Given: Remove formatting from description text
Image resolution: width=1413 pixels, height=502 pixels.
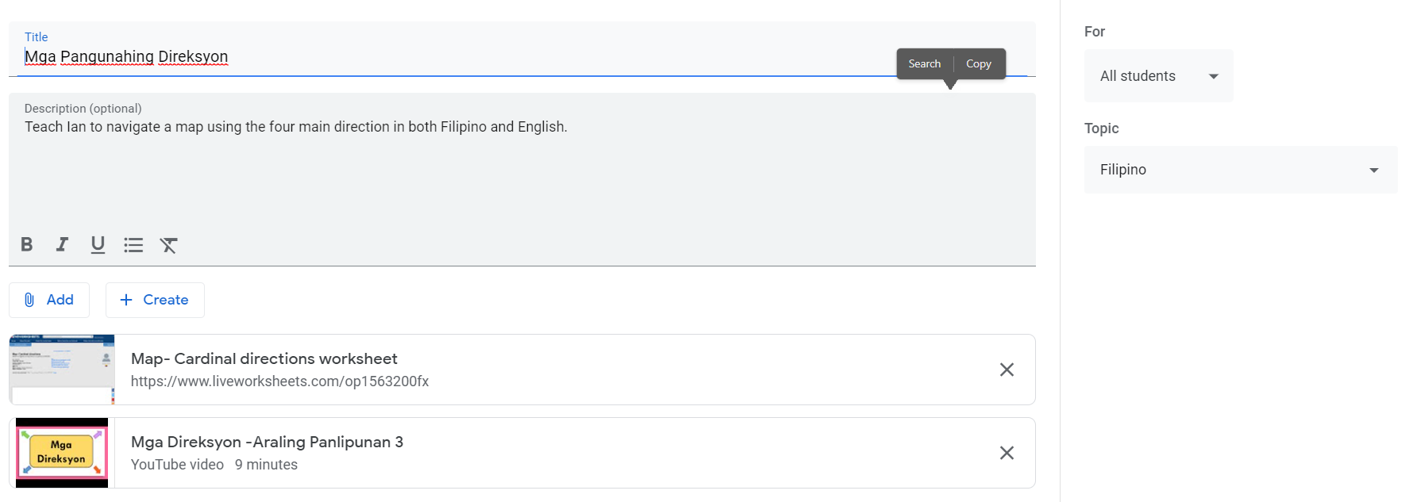Looking at the screenshot, I should tap(168, 245).
